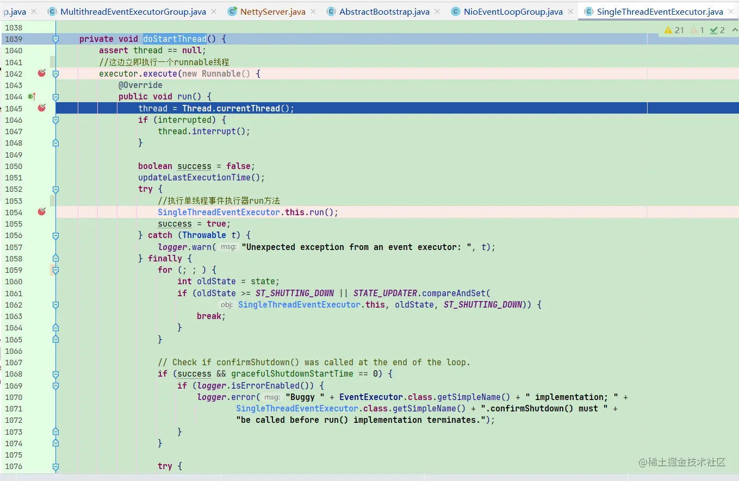Click the green typo checkmark icon showing 2
The image size is (739, 481).
point(714,30)
